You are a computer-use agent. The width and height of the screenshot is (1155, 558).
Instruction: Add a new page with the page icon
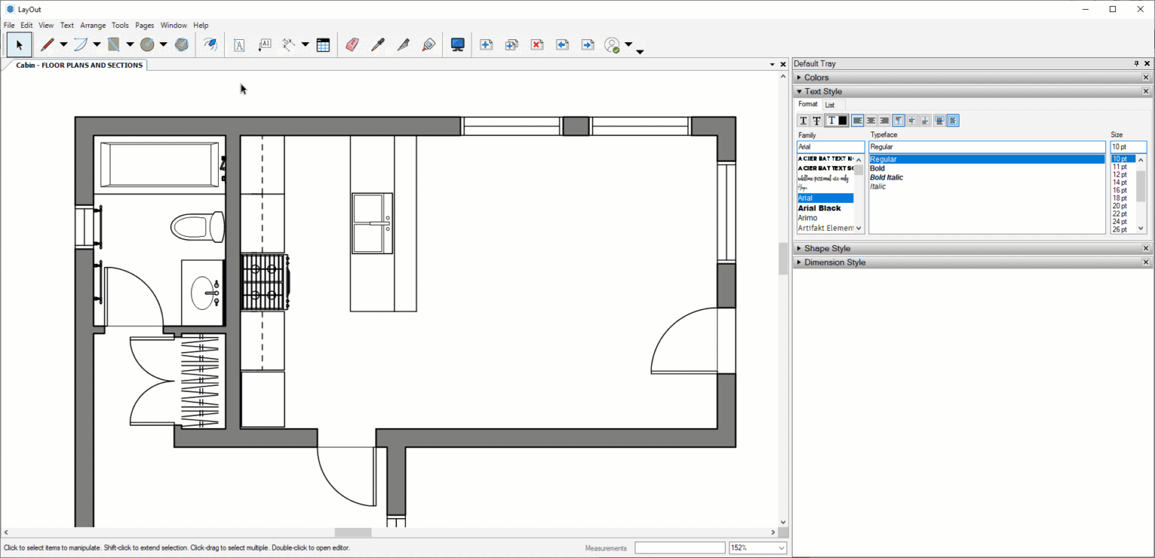[486, 44]
